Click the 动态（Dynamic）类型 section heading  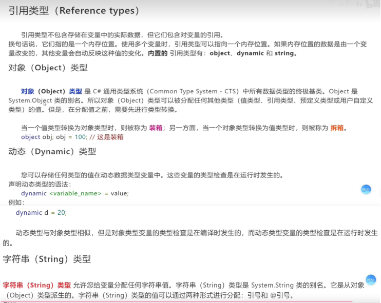(x=52, y=151)
